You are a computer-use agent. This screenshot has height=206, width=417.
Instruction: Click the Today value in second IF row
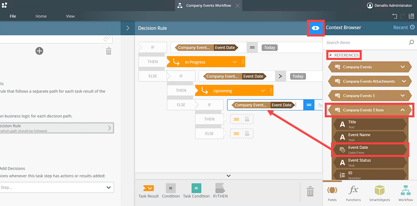tap(298, 76)
